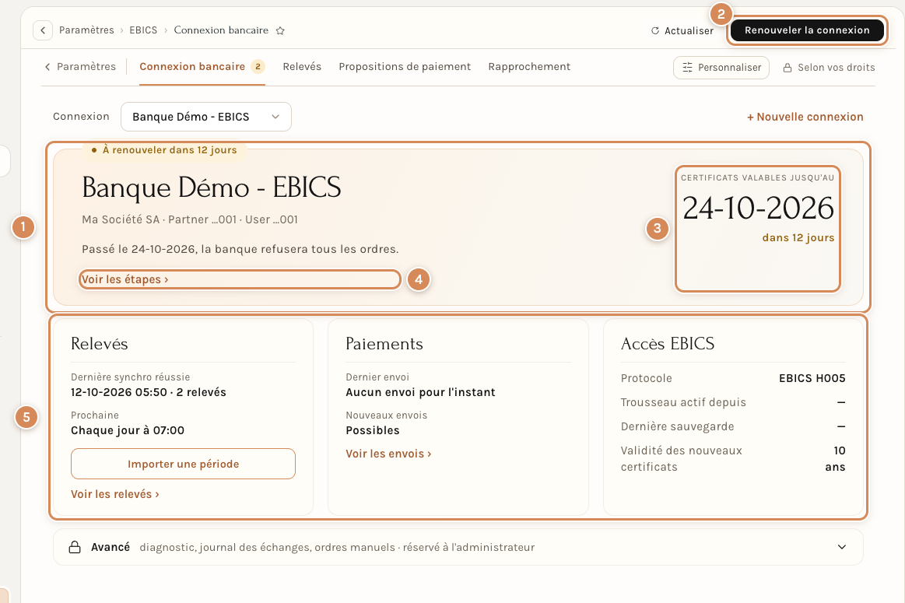Click the lock icon beside Selon vos droits
Viewport: 905px width, 603px height.
[787, 68]
